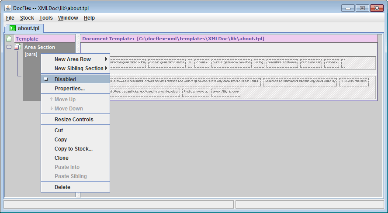Image resolution: width=388 pixels, height=213 pixels.
Task: Click the about.tpl tab icon
Action: [x=12, y=28]
